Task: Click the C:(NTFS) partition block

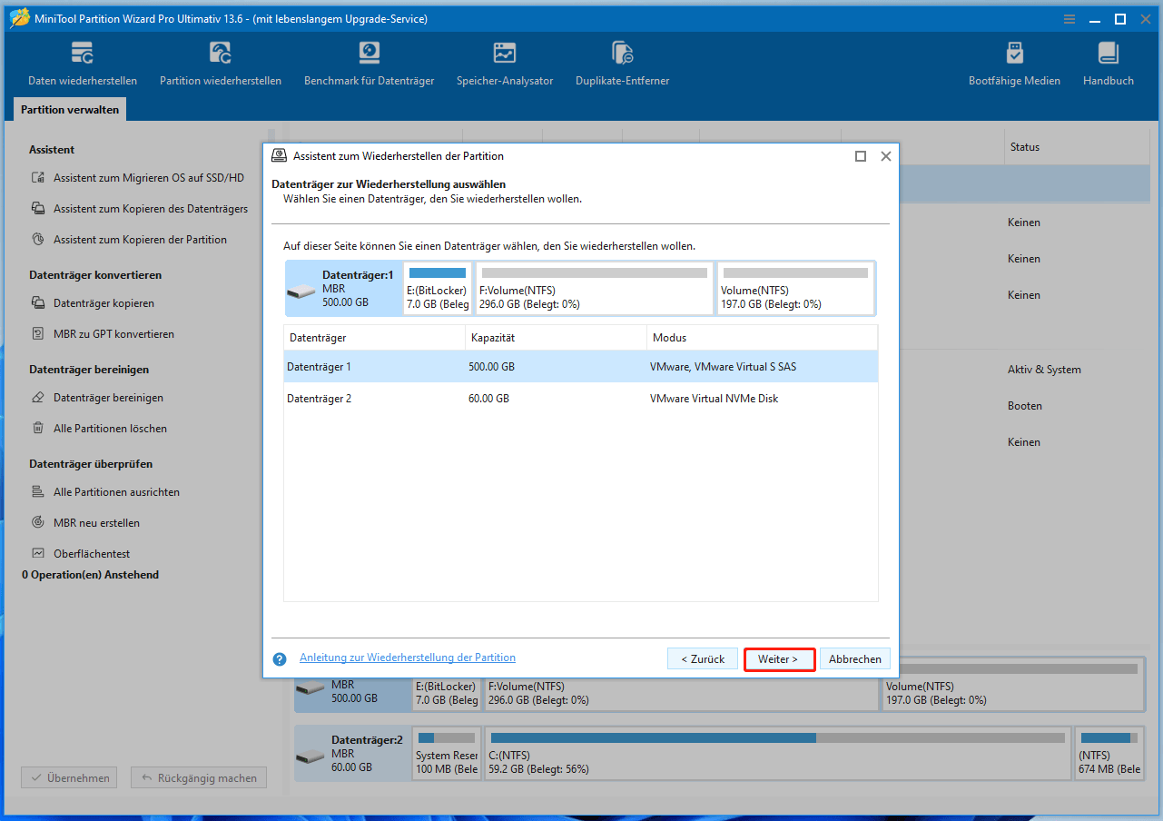Action: tap(776, 752)
